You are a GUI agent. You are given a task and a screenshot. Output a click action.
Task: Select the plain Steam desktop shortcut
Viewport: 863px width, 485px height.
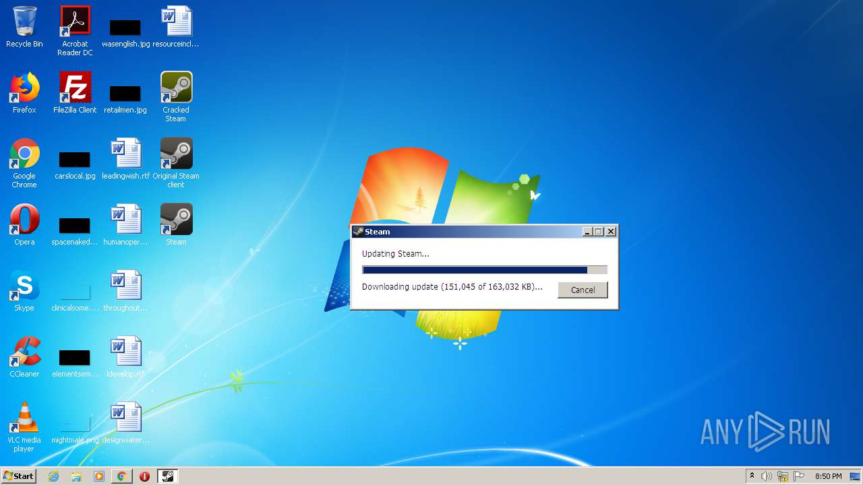pos(176,225)
